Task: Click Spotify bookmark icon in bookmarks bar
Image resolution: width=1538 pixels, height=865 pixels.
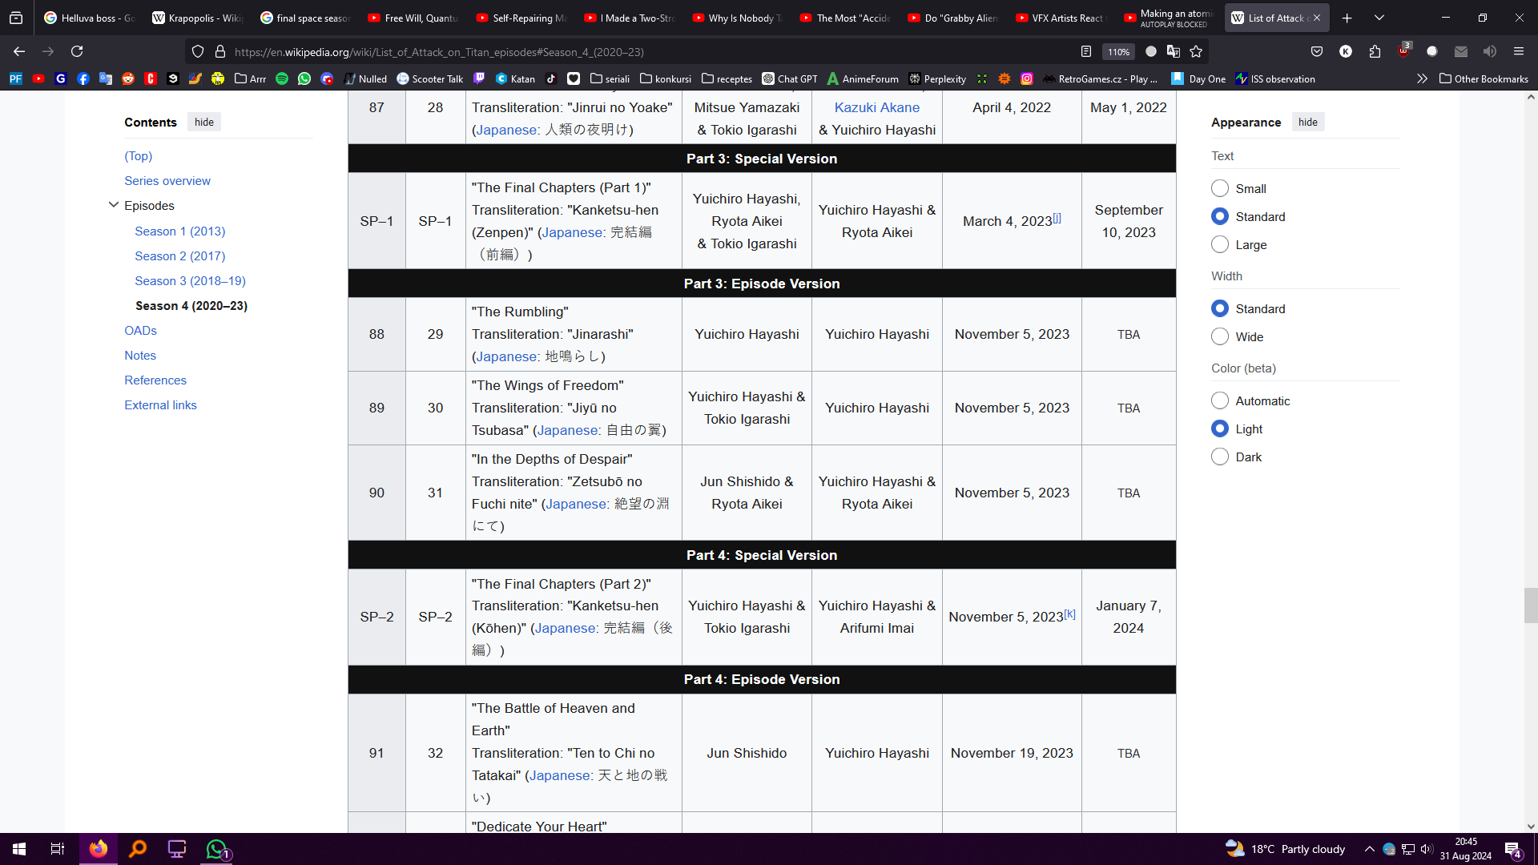Action: (282, 78)
